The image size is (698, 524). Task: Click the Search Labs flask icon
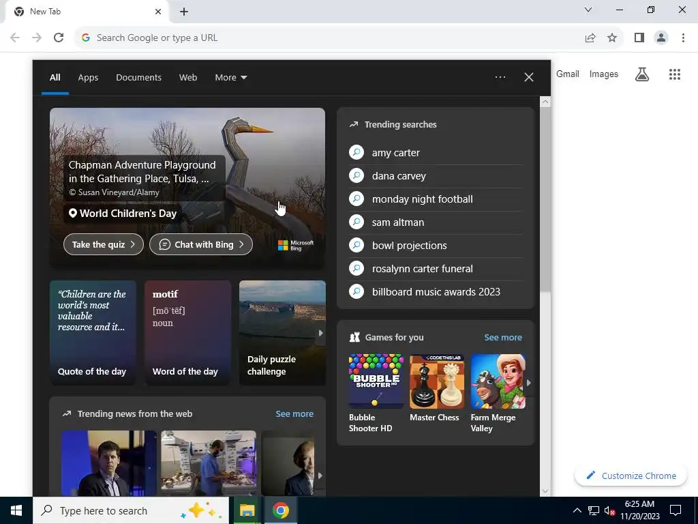pyautogui.click(x=642, y=74)
